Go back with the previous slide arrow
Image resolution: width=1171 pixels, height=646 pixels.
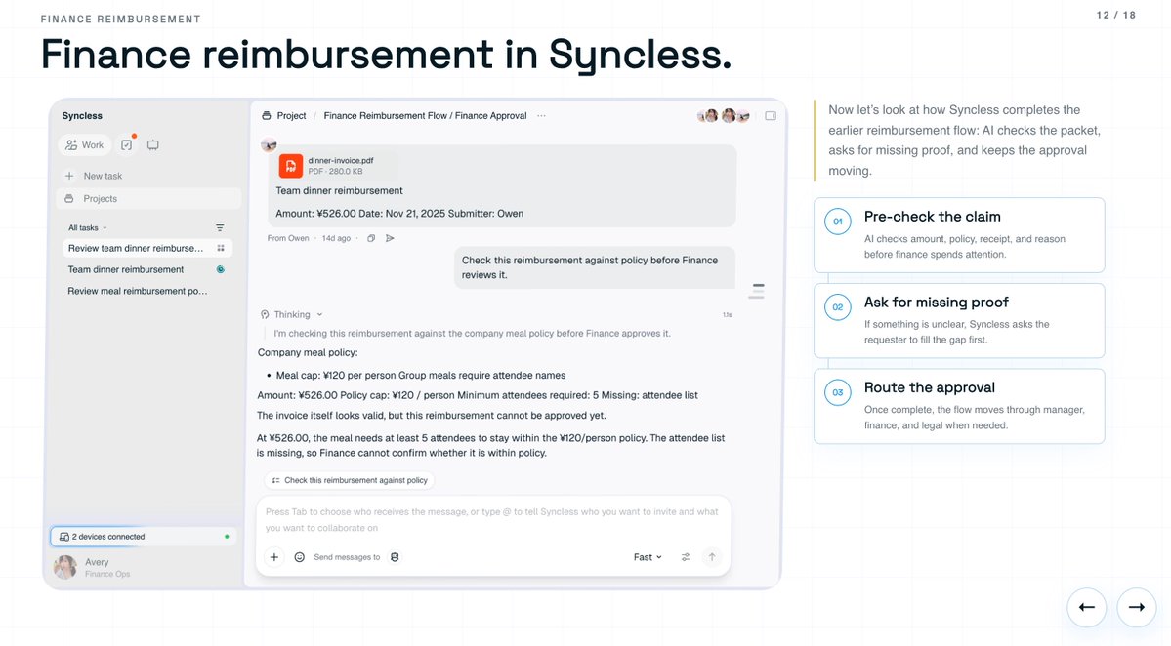coord(1087,607)
